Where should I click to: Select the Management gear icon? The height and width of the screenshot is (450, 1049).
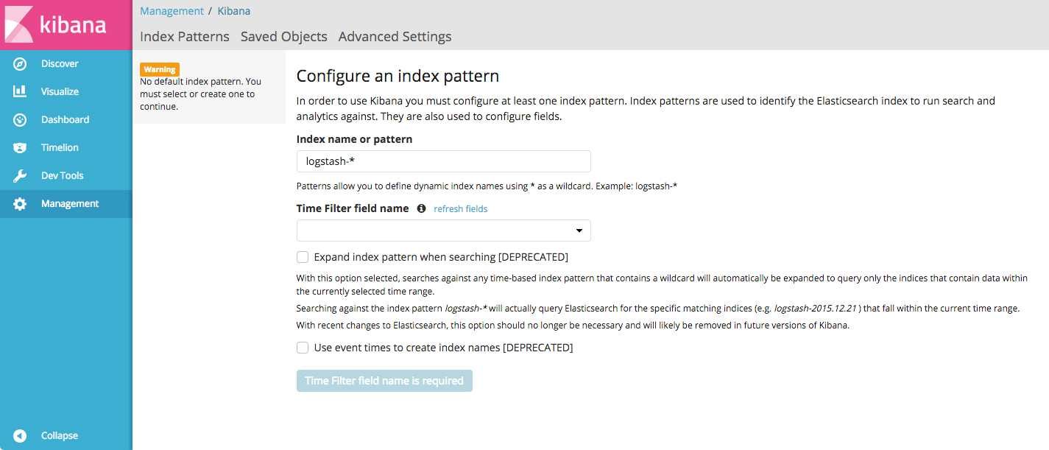20,203
